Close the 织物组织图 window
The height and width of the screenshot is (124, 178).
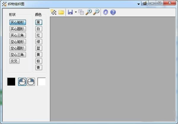(170, 3)
